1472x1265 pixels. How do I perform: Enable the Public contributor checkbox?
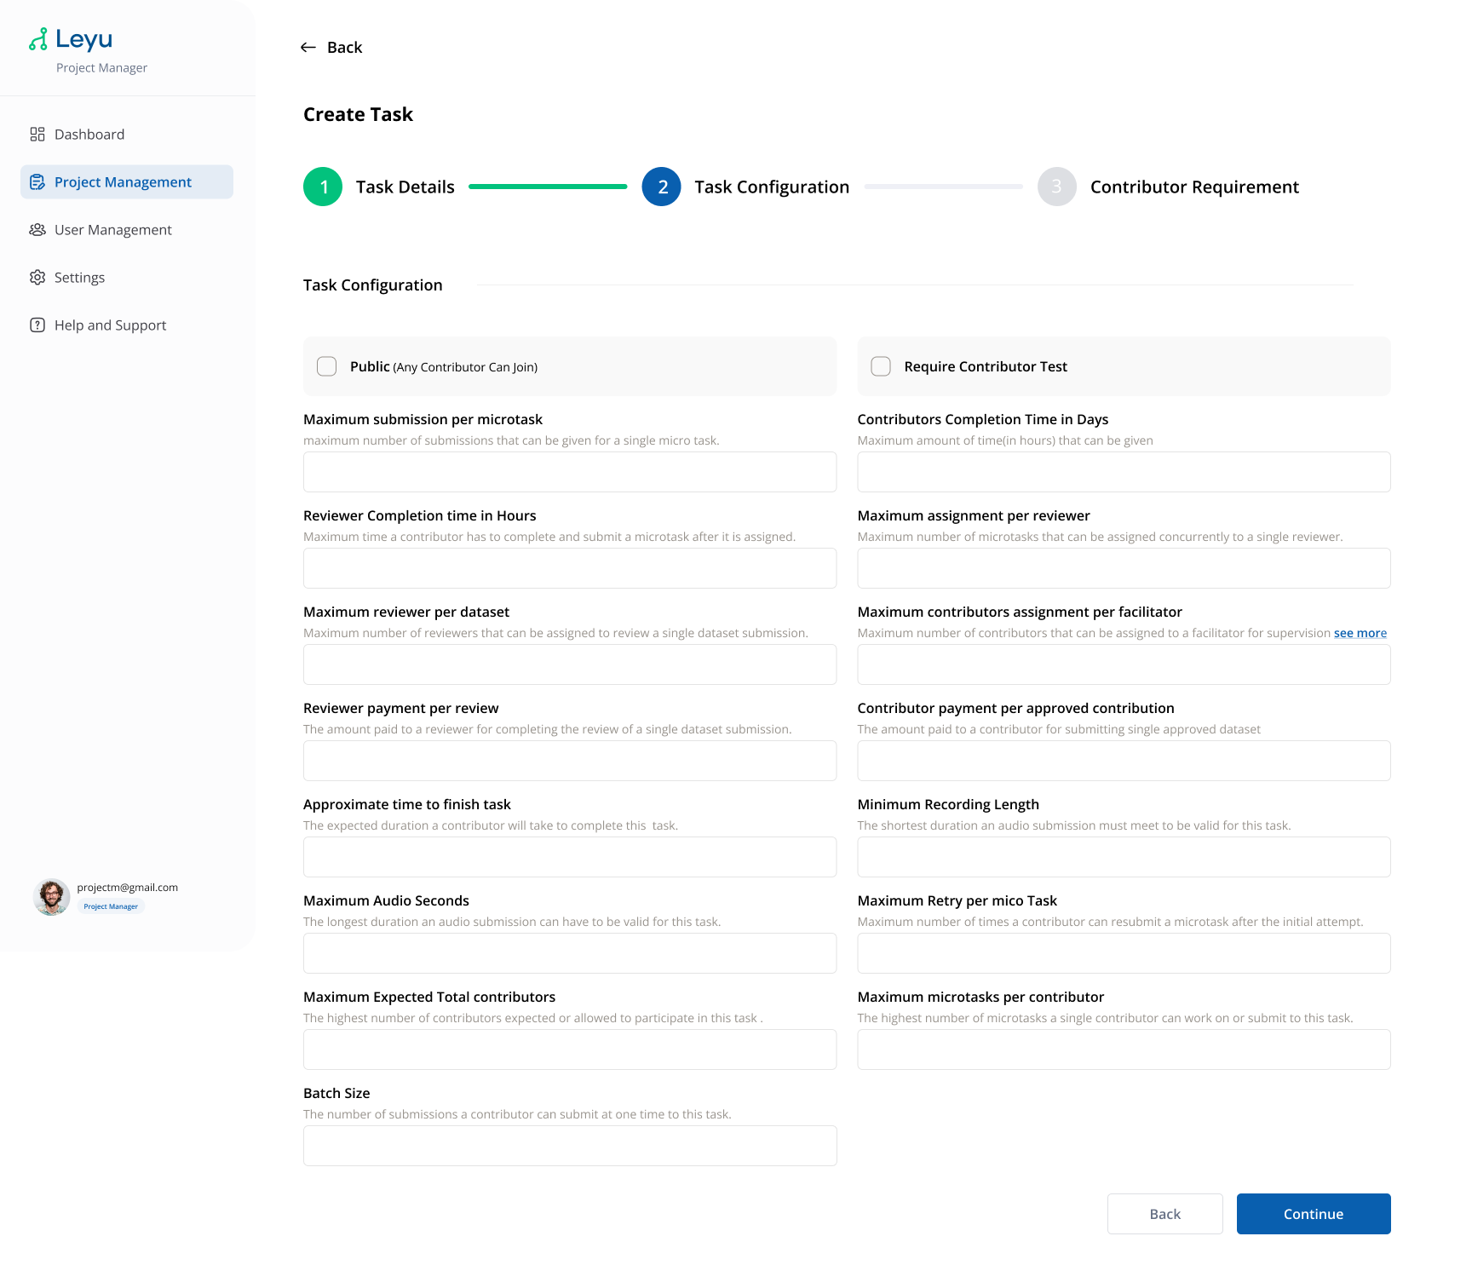(x=326, y=366)
